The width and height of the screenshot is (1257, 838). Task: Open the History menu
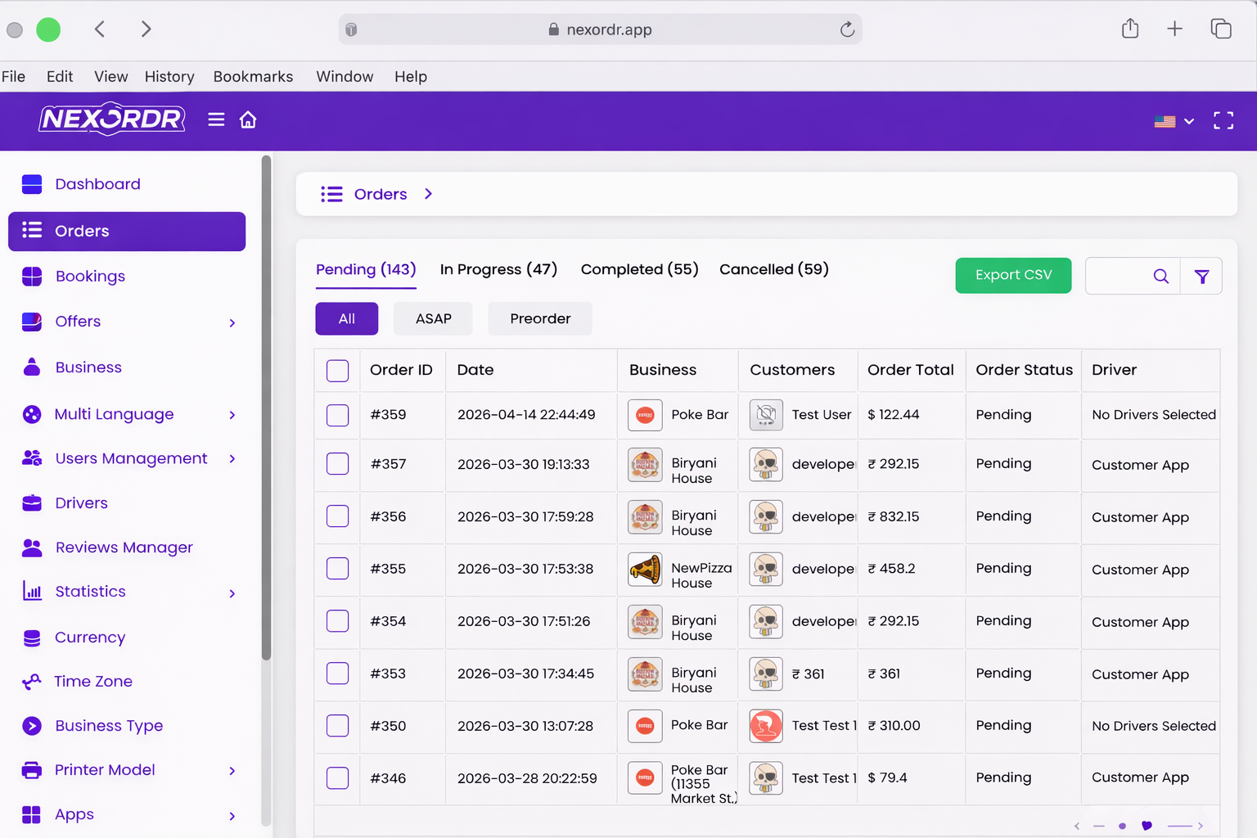(169, 76)
